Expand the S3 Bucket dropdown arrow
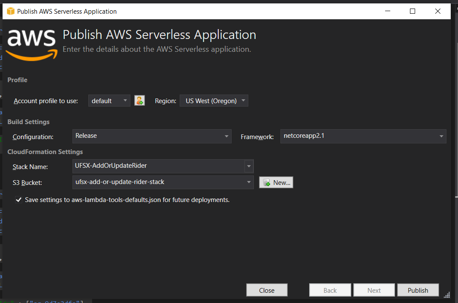This screenshot has height=303, width=458. tap(249, 182)
